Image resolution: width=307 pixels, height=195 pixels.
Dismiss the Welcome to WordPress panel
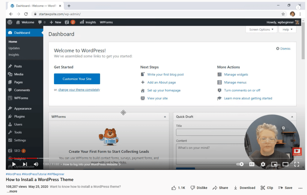pos(283,48)
